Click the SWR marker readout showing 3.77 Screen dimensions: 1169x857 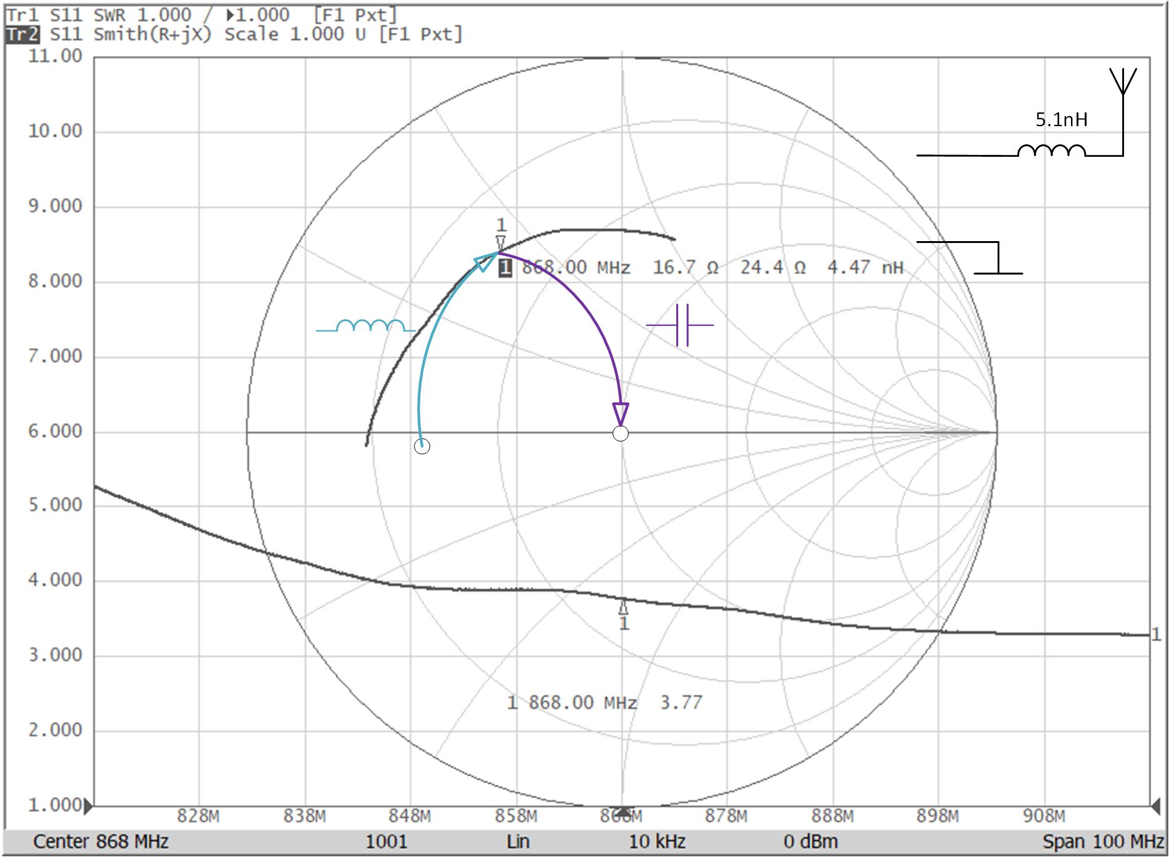point(681,703)
